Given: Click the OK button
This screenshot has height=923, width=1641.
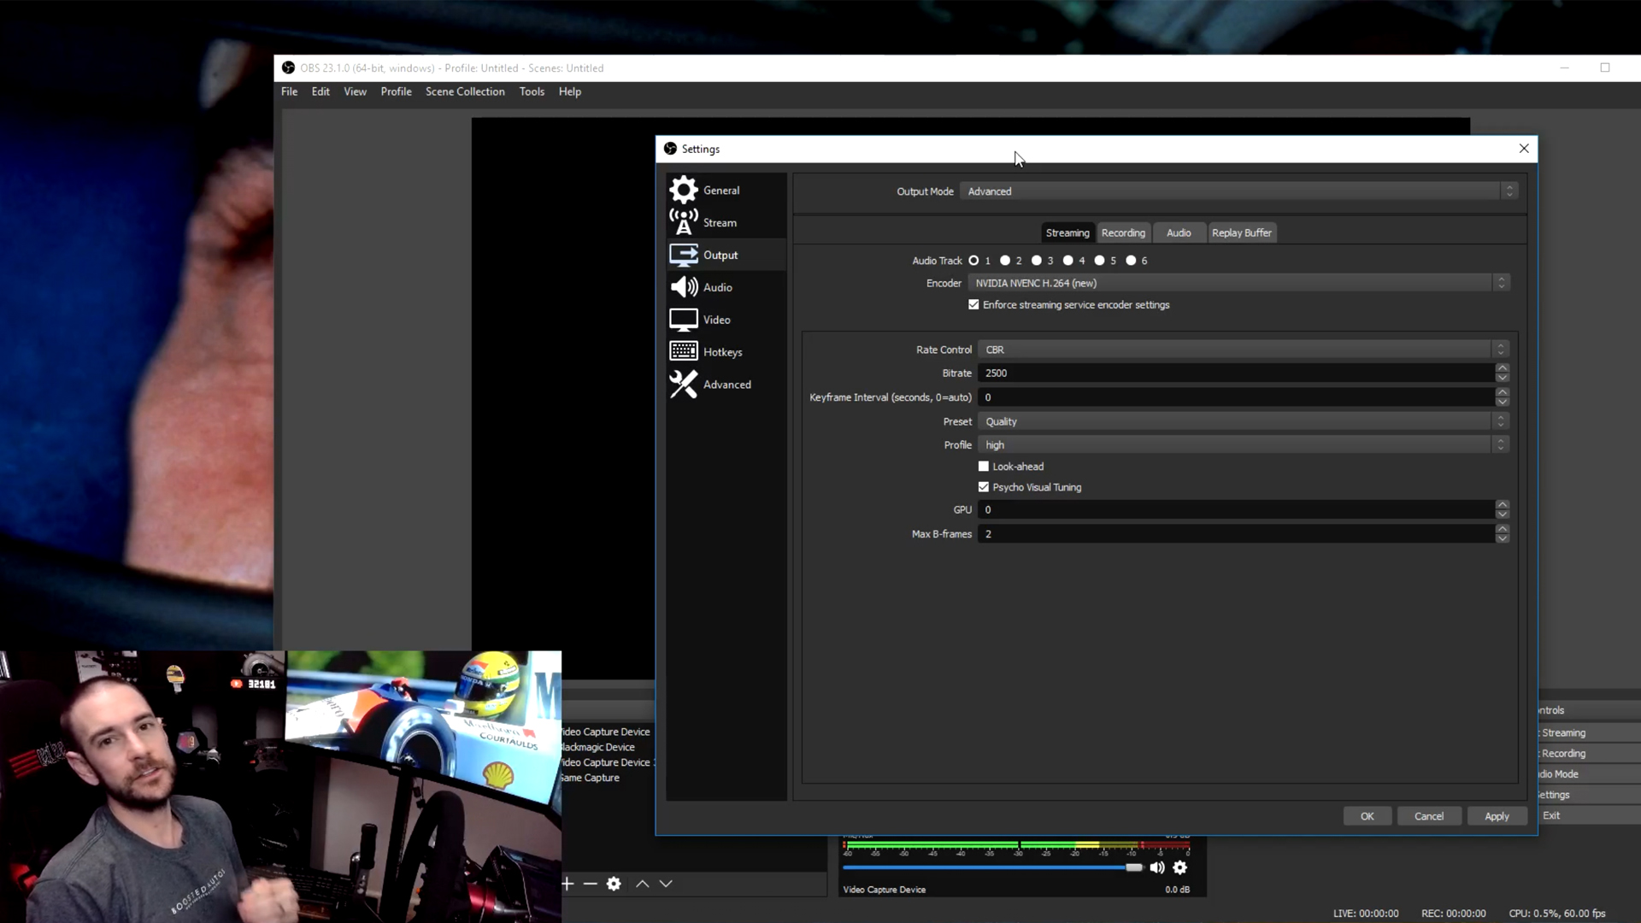Looking at the screenshot, I should click(x=1367, y=816).
